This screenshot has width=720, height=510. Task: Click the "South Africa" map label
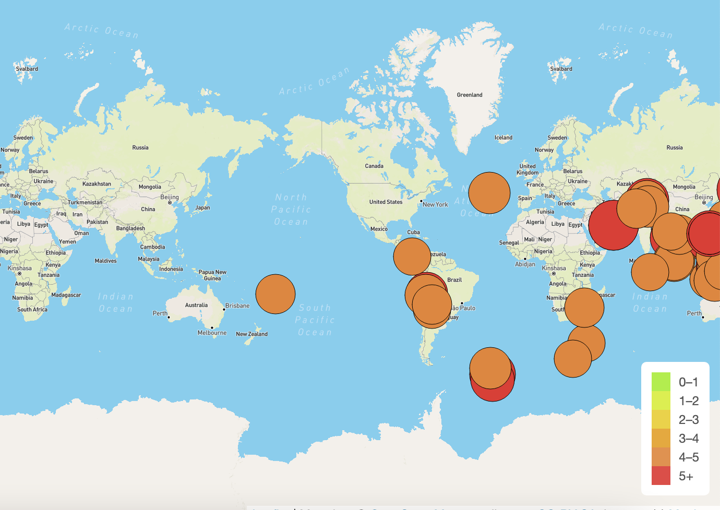32,309
